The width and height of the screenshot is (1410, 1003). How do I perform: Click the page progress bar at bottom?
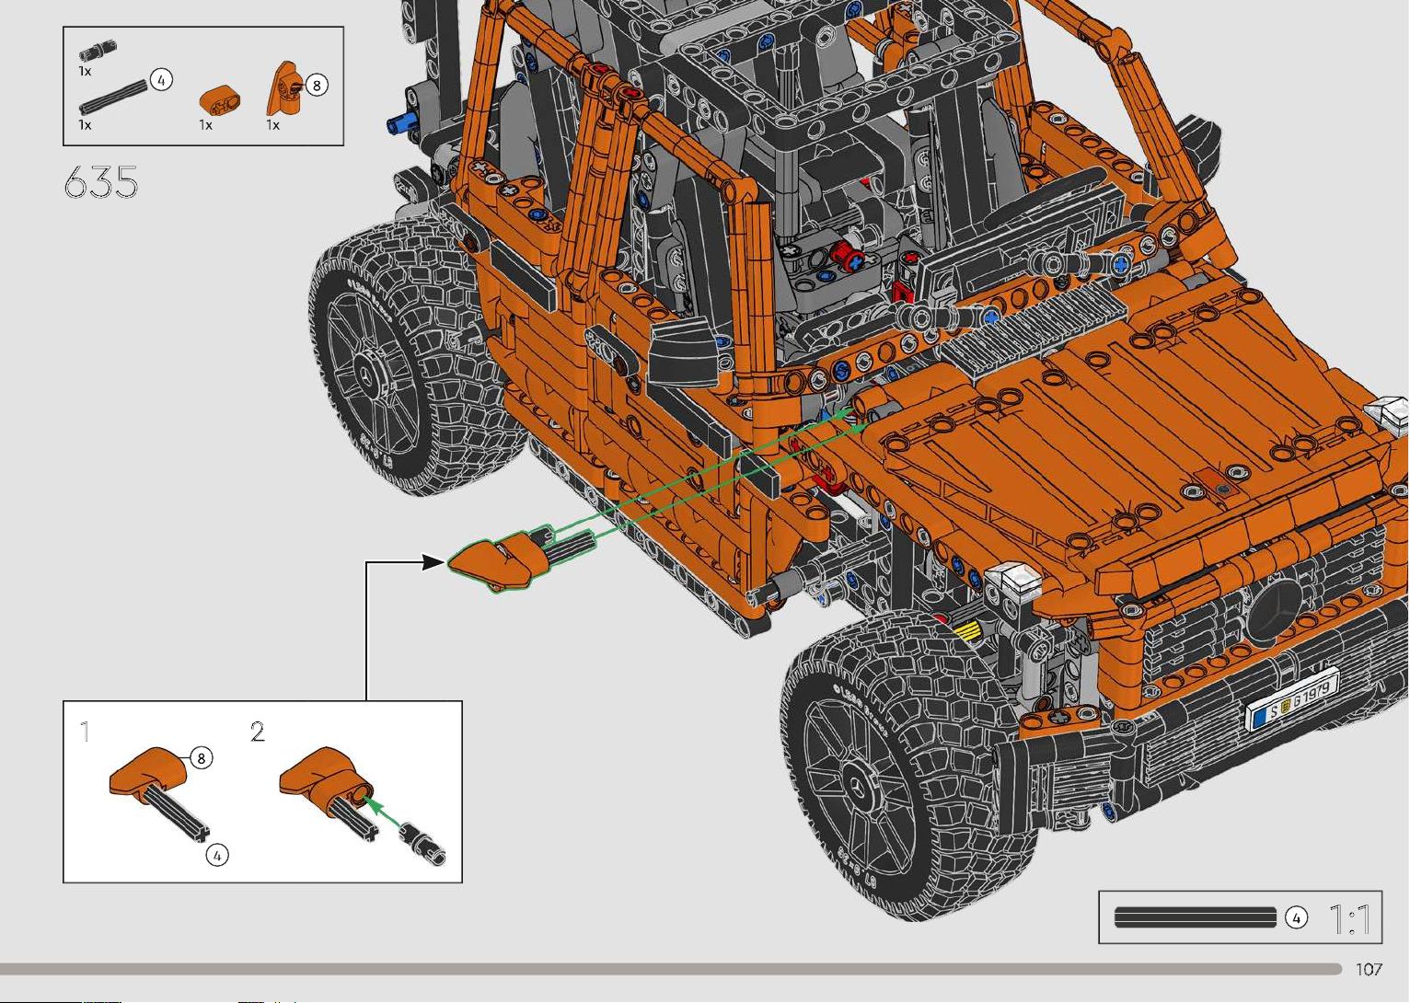(671, 969)
